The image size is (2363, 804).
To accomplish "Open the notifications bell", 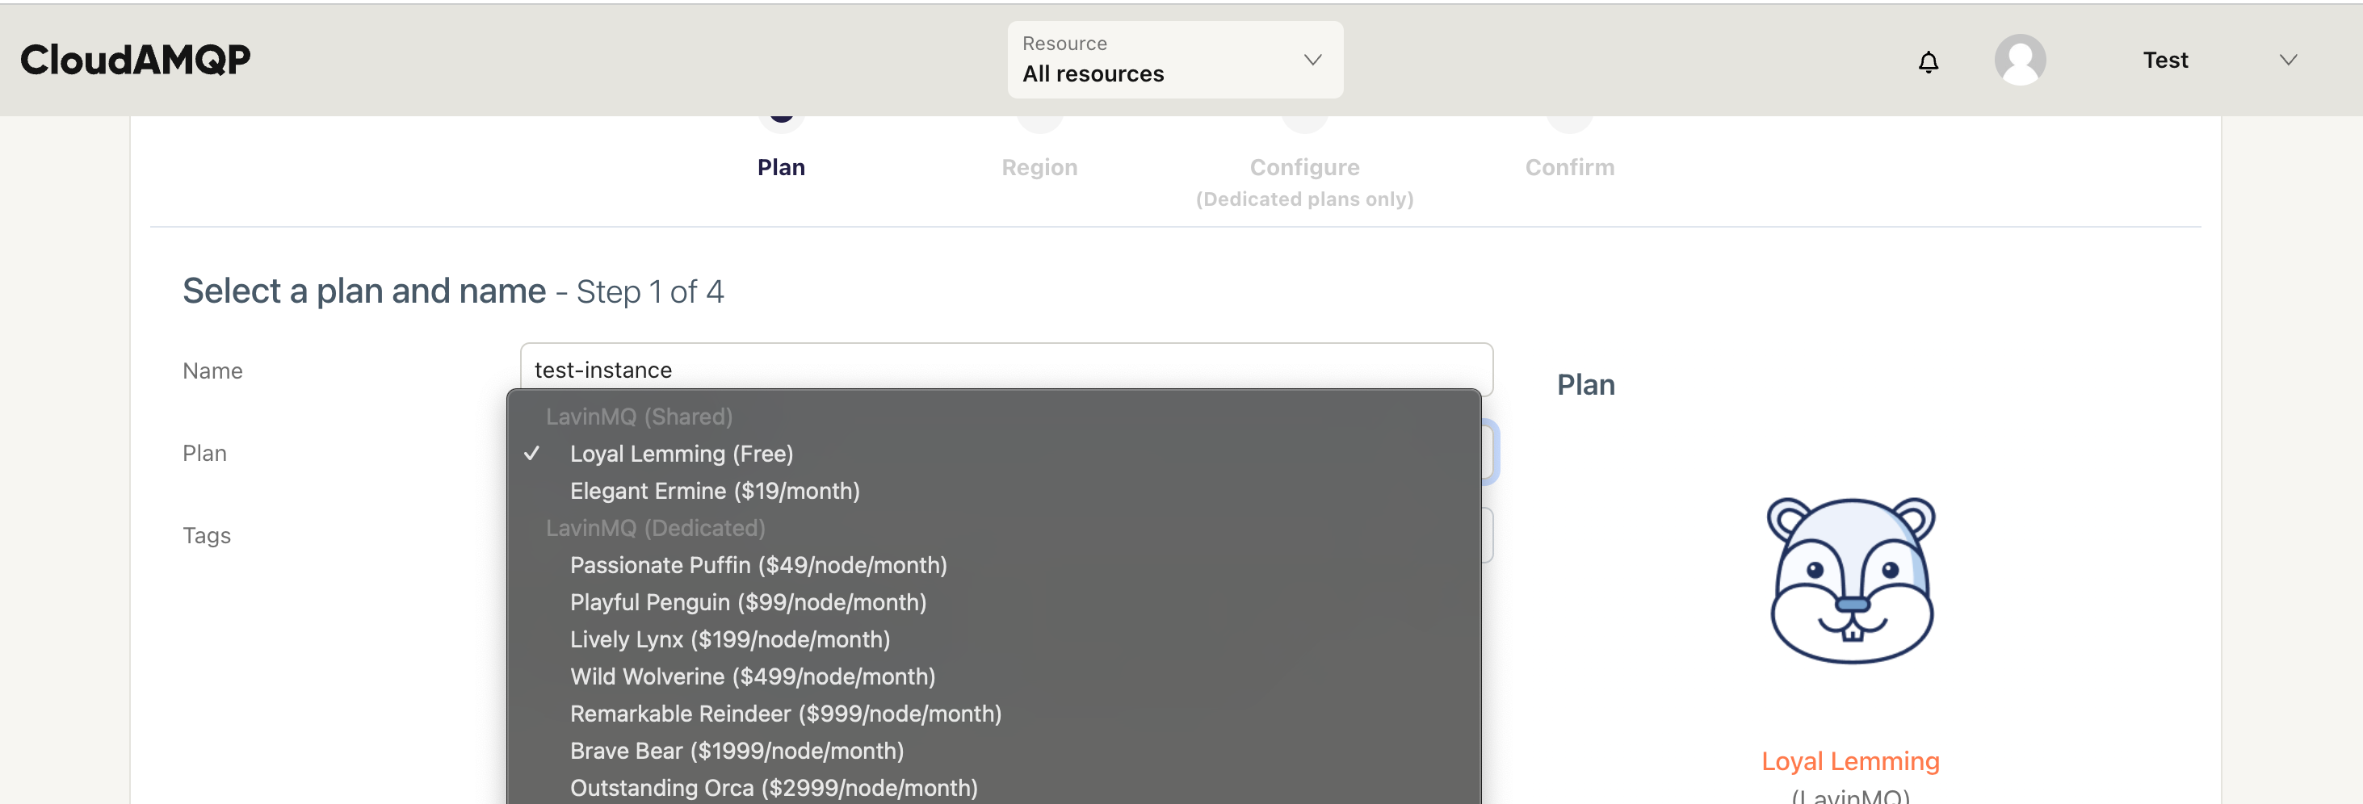I will (1929, 61).
